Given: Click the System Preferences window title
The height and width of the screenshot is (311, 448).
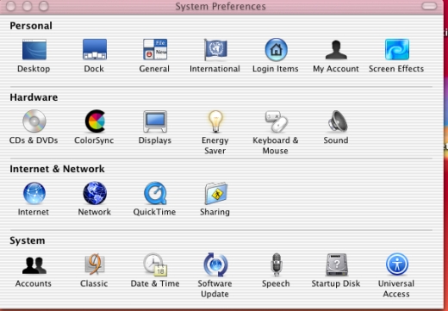Looking at the screenshot, I should (x=221, y=6).
